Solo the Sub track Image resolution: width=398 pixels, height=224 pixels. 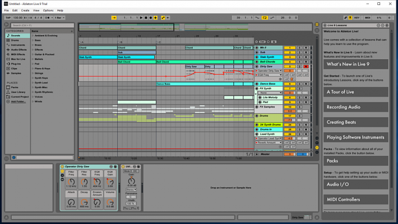(299, 53)
